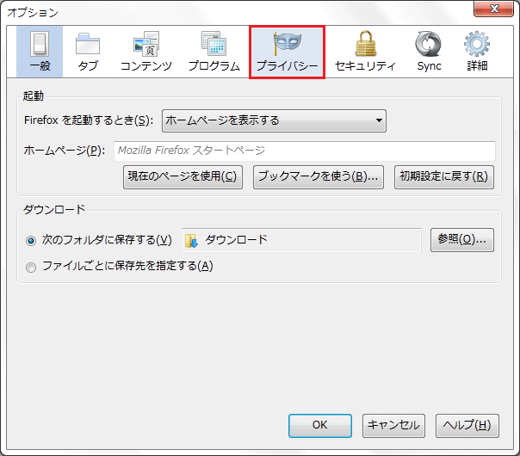Expand the ホームページを表示する startup dropdown

[x=274, y=120]
